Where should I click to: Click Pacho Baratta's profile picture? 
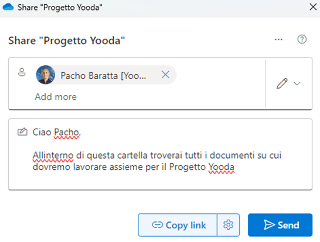(x=45, y=75)
